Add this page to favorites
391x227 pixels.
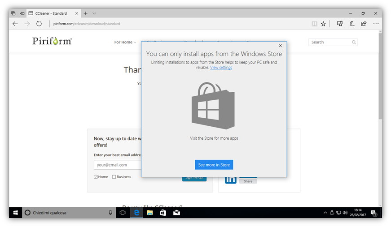pos(323,24)
